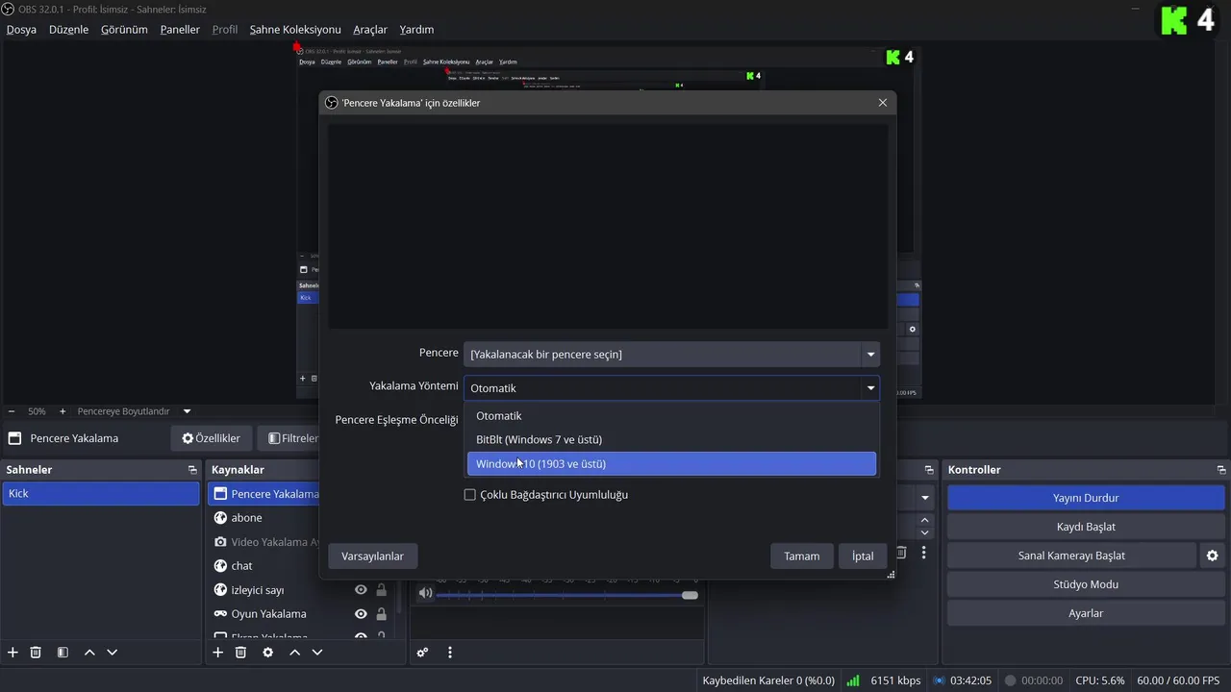Open Ayarlar settings button
Viewport: 1231px width, 692px height.
click(x=1086, y=613)
